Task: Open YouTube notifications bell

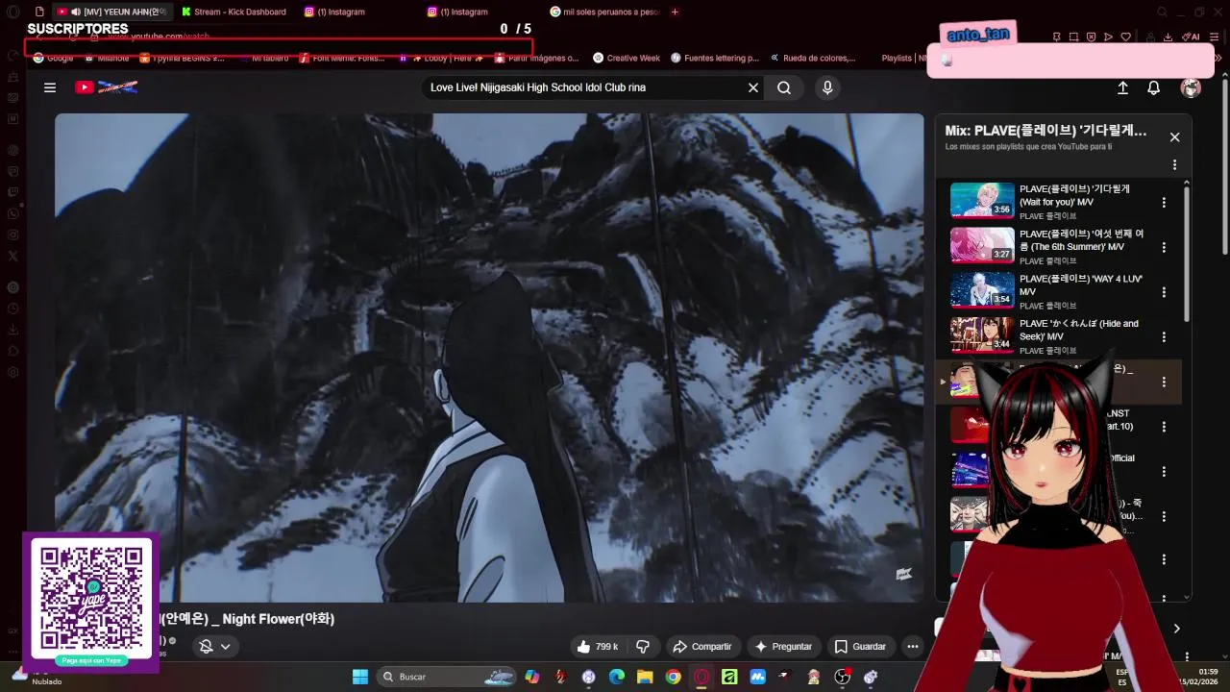Action: [x=1154, y=87]
